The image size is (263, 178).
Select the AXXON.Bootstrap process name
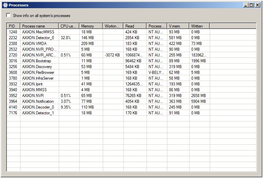[37, 61]
